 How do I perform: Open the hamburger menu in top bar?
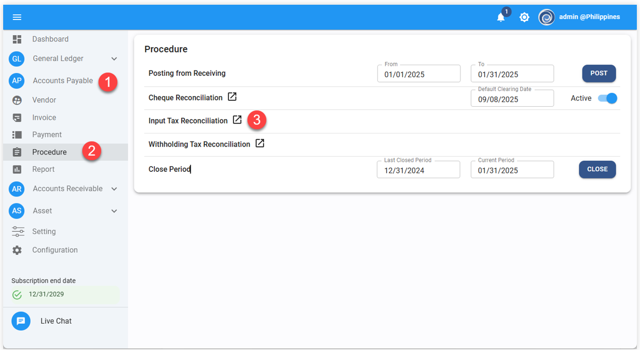17,17
